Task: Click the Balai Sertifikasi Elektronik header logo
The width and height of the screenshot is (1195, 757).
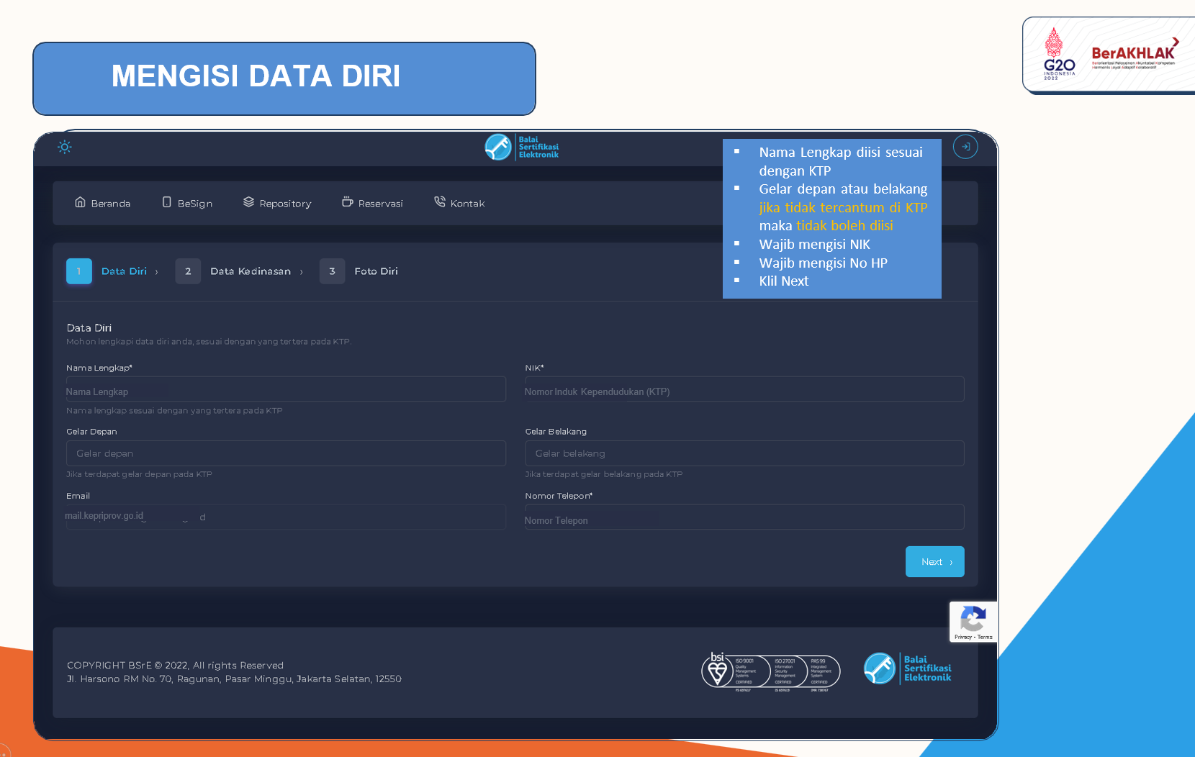Action: tap(522, 147)
